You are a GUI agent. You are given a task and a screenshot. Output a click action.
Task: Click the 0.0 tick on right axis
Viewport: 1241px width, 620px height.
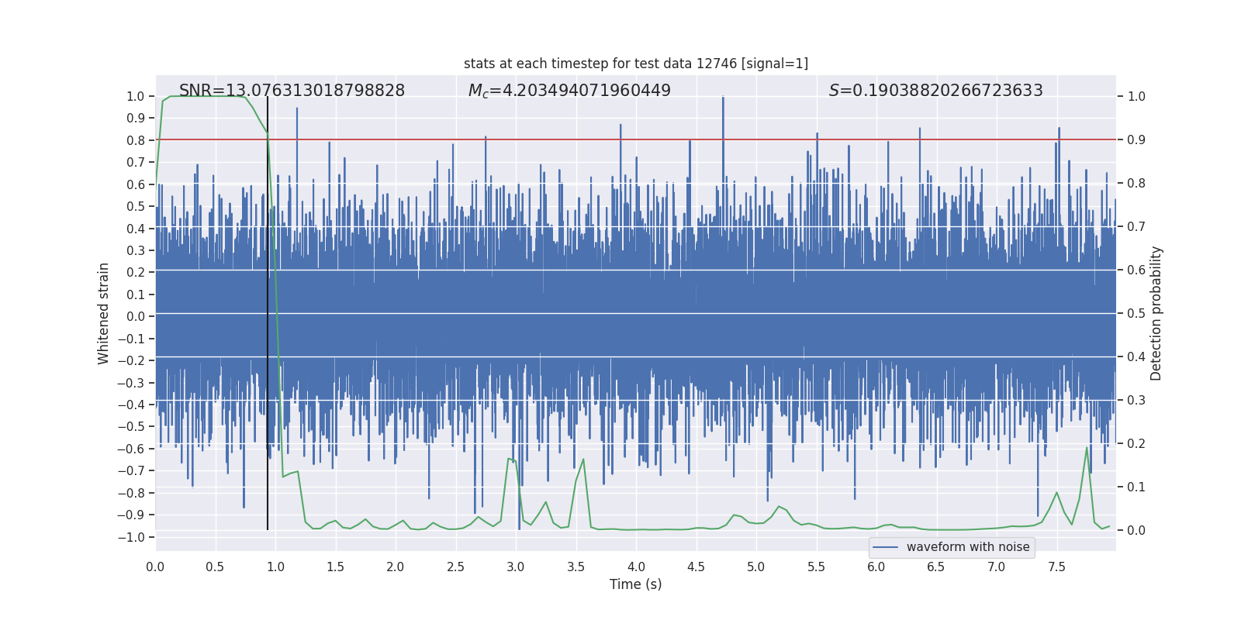[x=1136, y=531]
